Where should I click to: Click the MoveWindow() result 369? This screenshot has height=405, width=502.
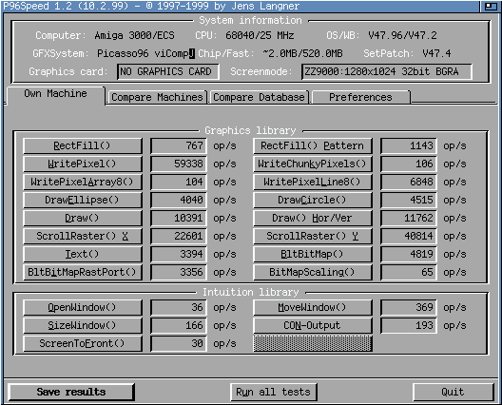tap(409, 307)
